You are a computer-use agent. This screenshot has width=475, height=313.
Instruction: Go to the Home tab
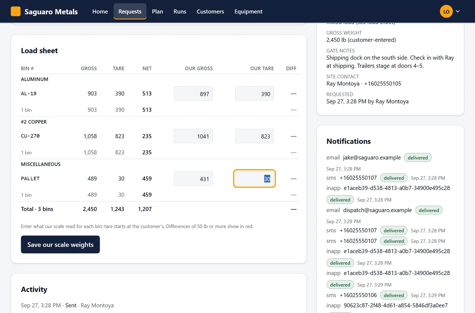pos(100,12)
